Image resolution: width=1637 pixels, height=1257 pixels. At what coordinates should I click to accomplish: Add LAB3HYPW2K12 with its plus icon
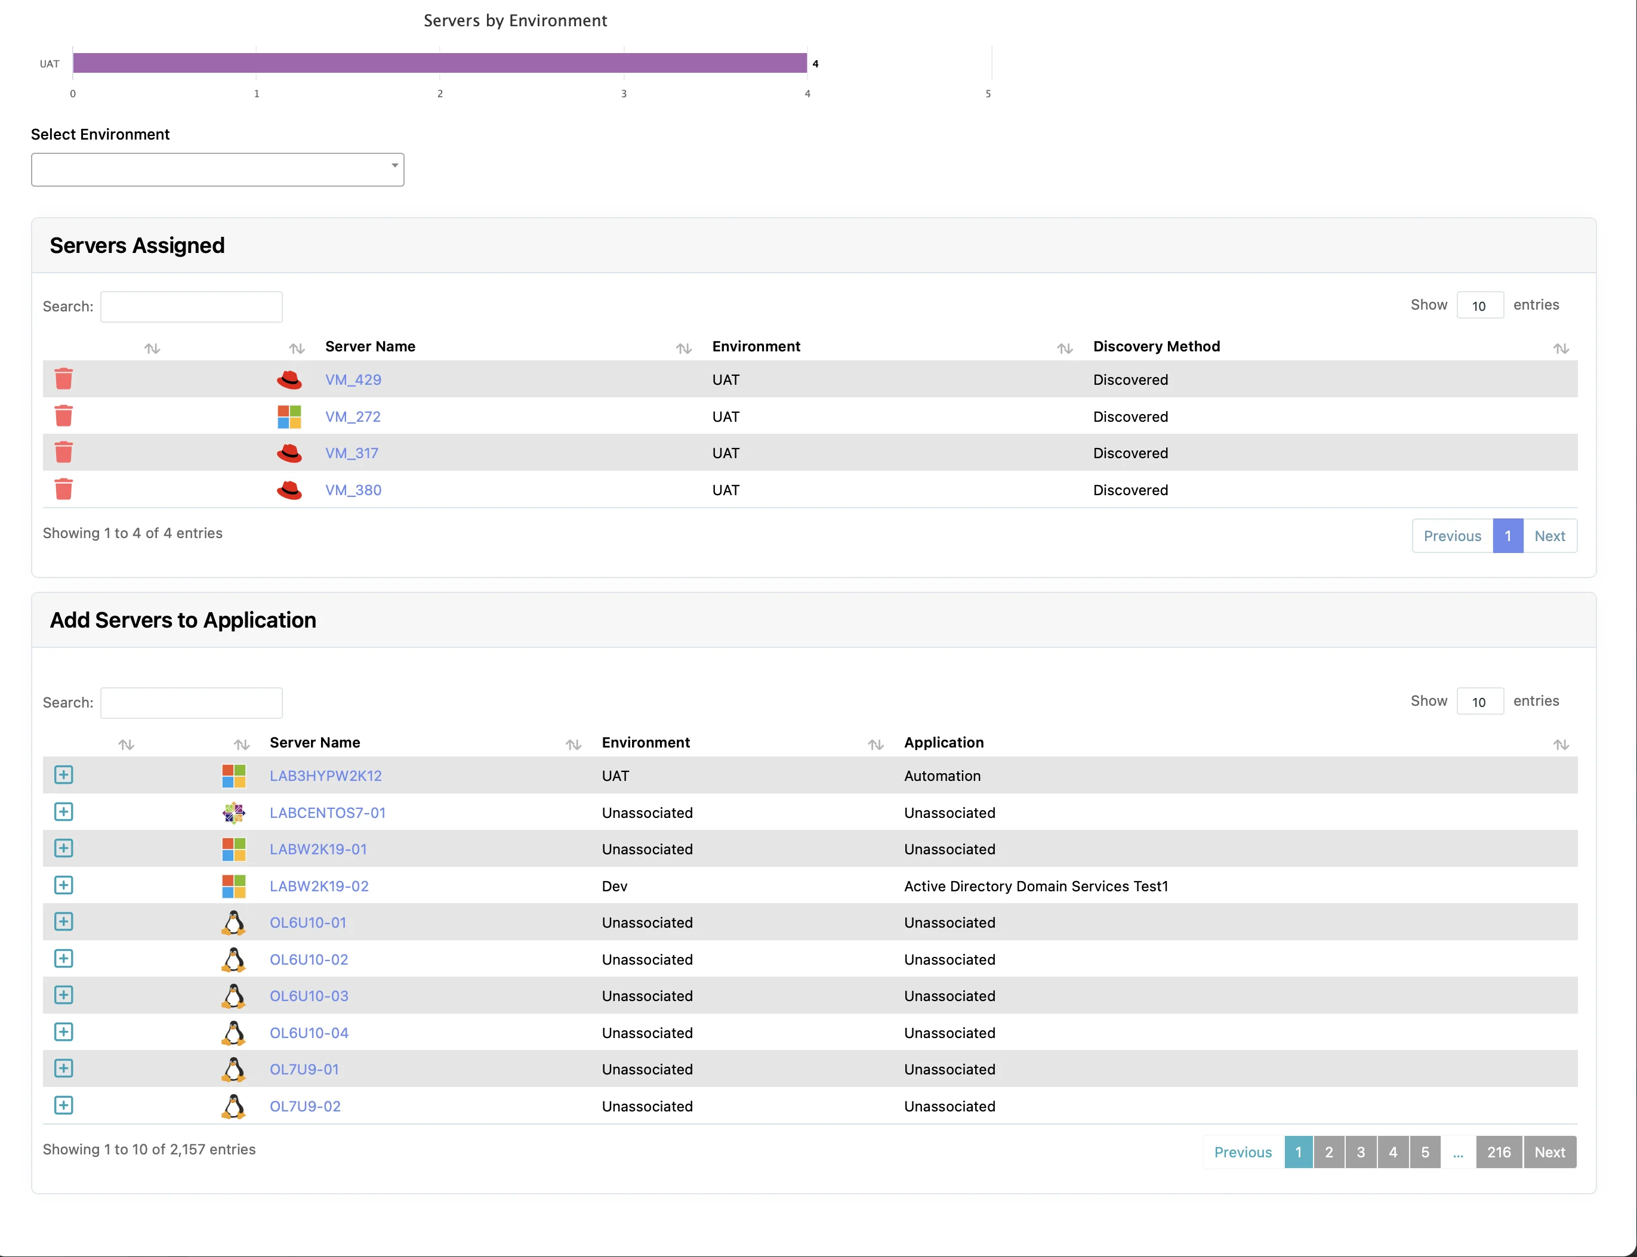coord(64,774)
